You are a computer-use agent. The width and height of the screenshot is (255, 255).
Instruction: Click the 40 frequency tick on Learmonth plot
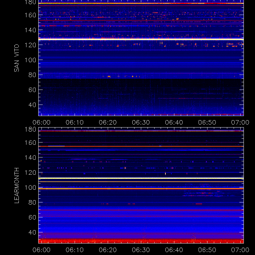coord(32,232)
